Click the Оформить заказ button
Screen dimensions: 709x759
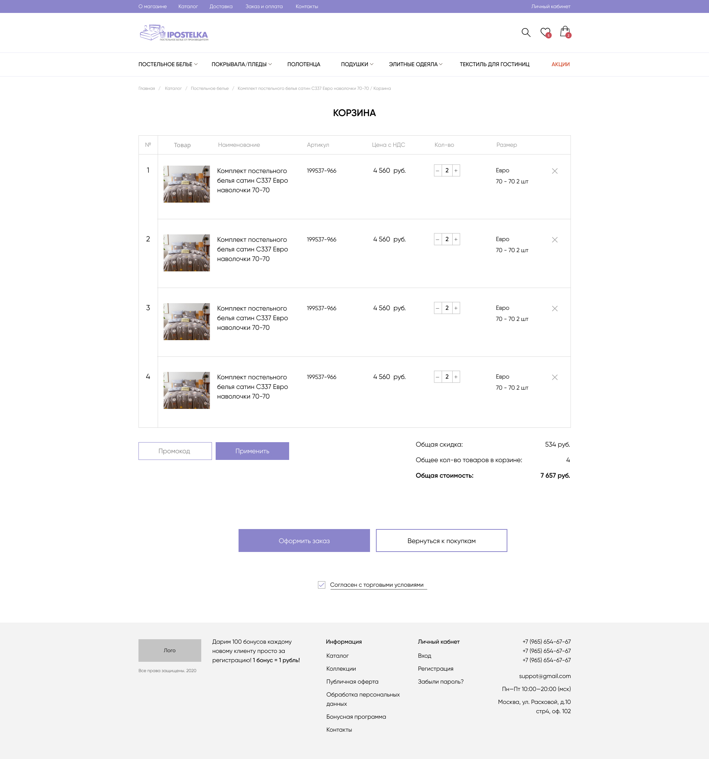[304, 541]
